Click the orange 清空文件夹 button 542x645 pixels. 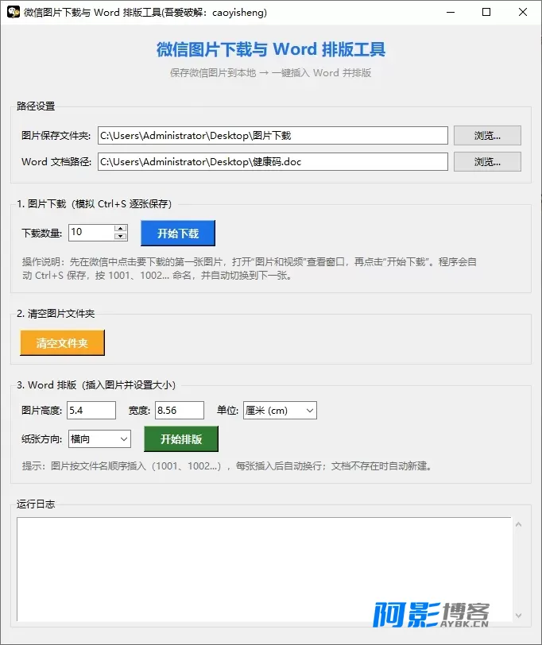pos(62,342)
